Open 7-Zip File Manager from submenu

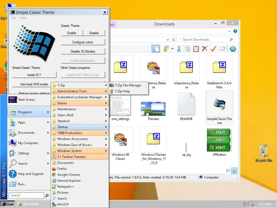coord(128,85)
